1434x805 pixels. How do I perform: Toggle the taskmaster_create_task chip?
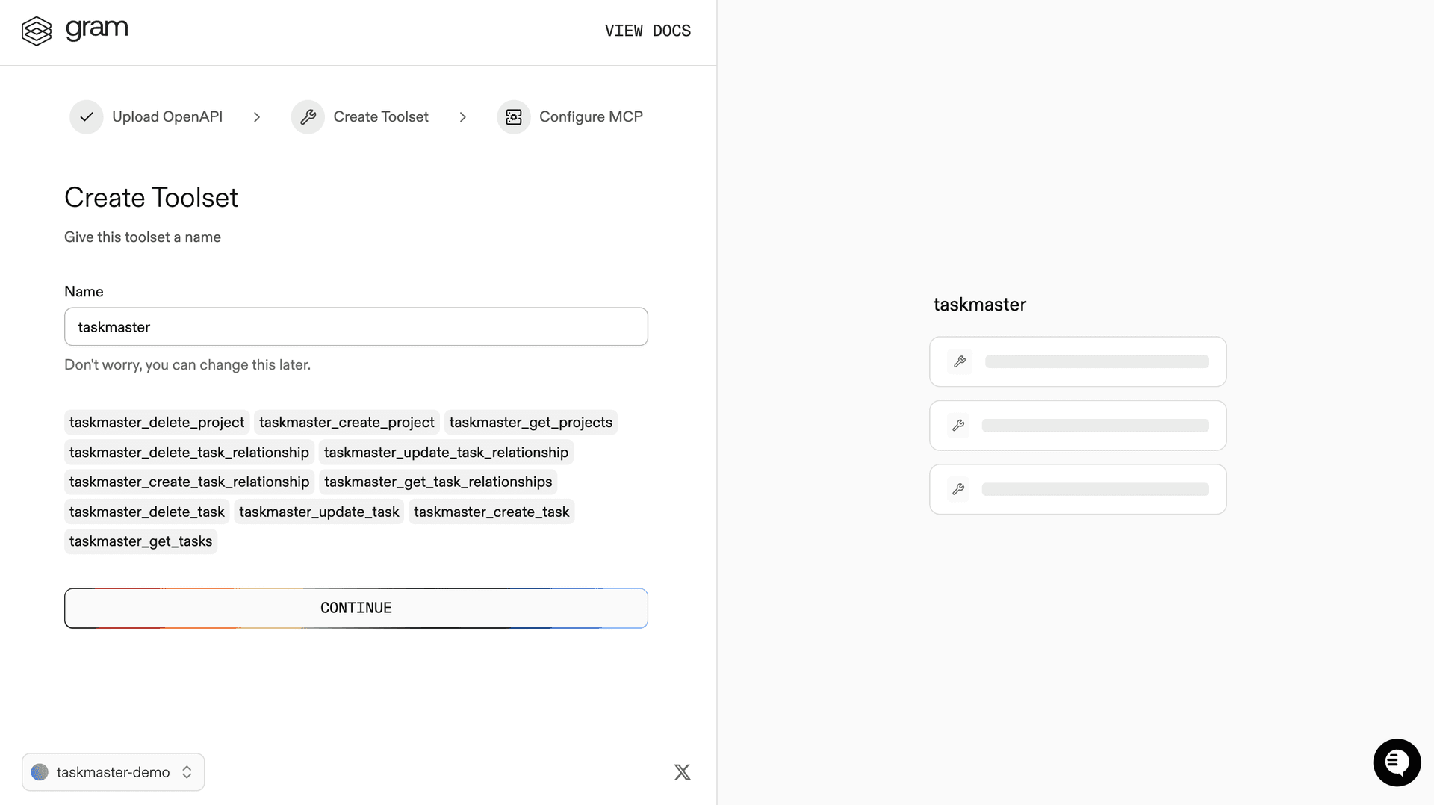click(491, 512)
